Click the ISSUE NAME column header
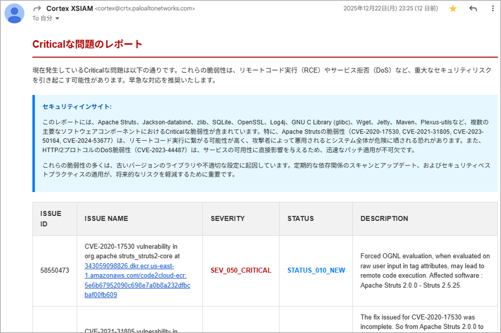The image size is (501, 333). tap(106, 219)
